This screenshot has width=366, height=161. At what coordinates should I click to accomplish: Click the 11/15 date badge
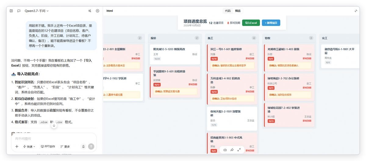click(214, 125)
